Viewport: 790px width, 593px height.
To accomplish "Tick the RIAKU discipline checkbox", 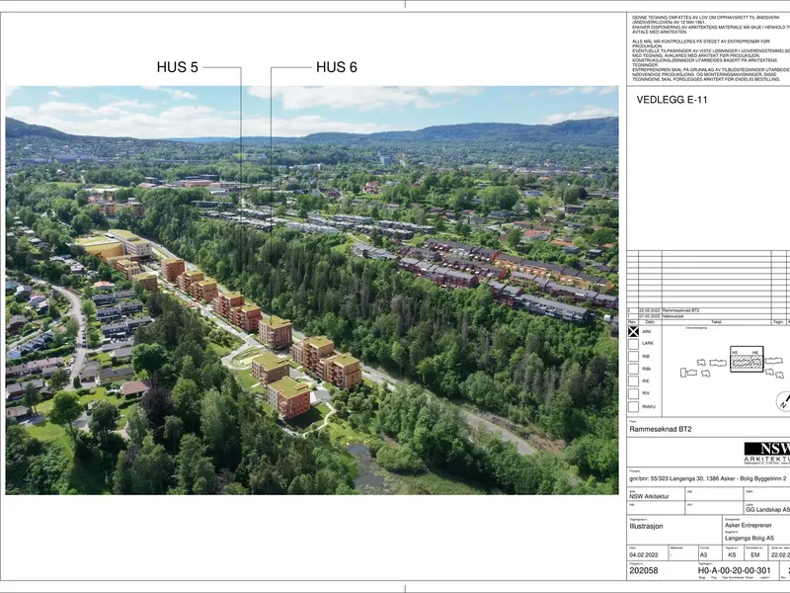I will [633, 406].
